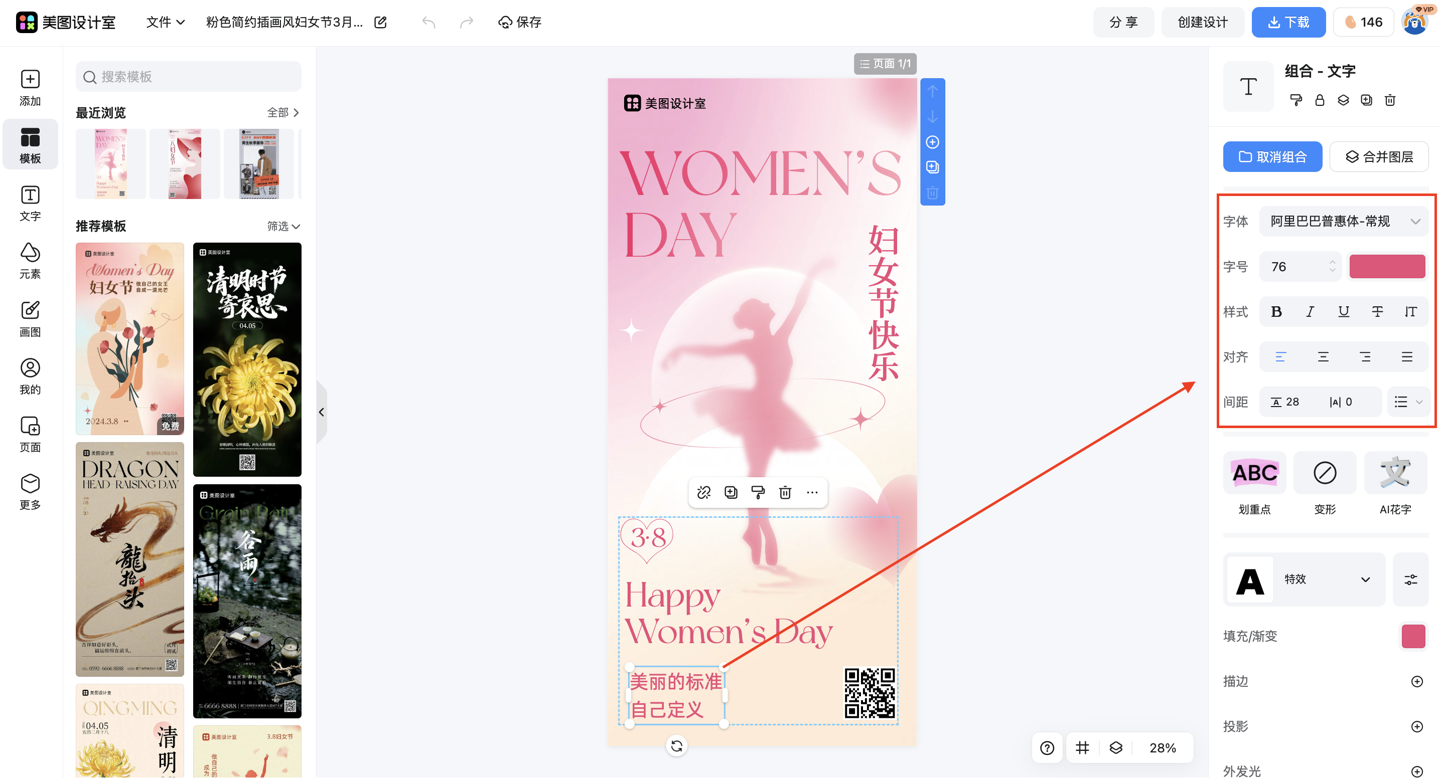
Task: Click the pink font color swatch
Action: [x=1387, y=266]
